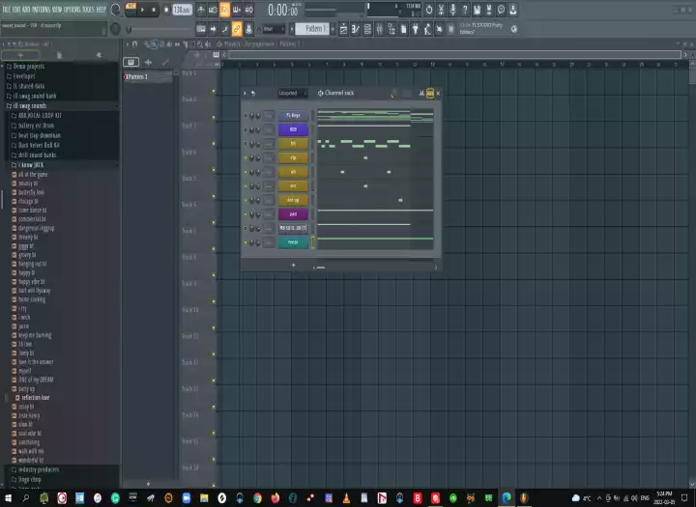Expand the Demo projects folder
Viewport: 696px width, 507px height.
[28, 67]
